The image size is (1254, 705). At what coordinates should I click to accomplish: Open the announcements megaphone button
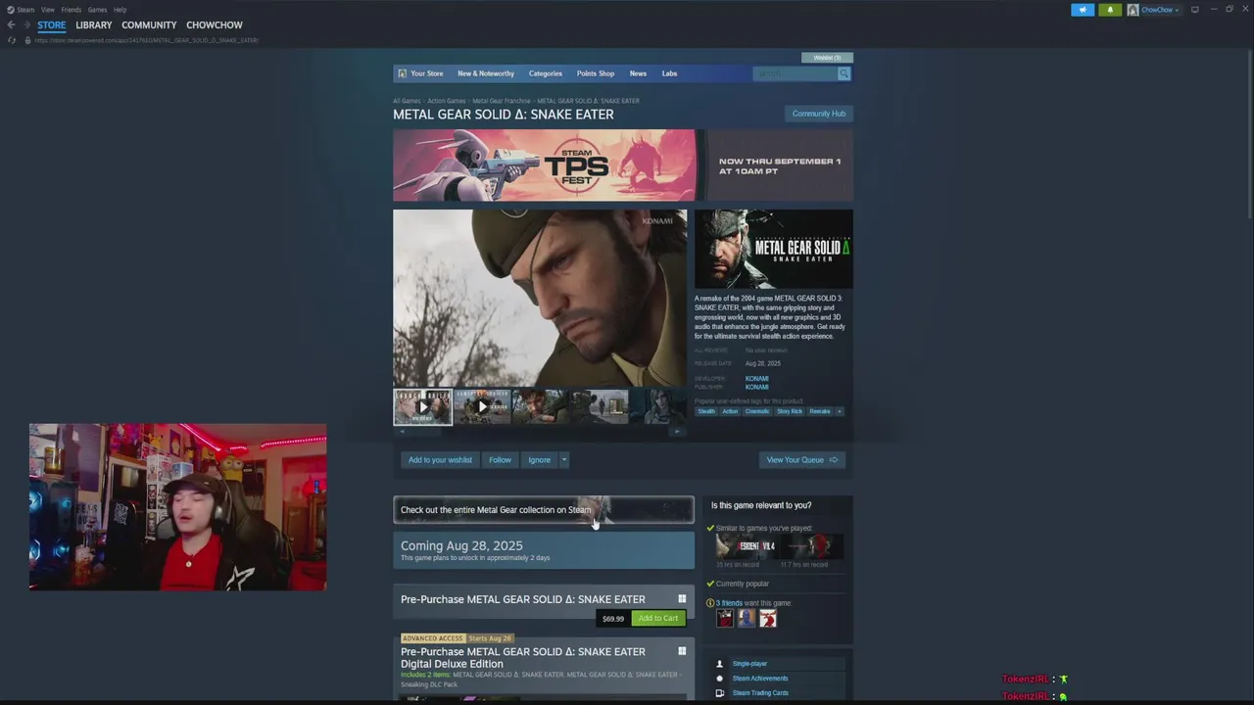click(x=1083, y=10)
